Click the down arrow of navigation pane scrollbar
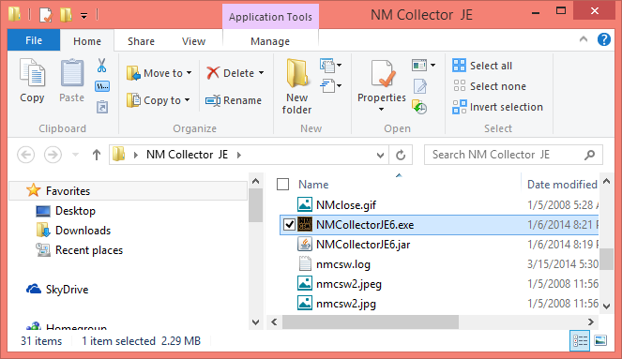 tap(256, 322)
